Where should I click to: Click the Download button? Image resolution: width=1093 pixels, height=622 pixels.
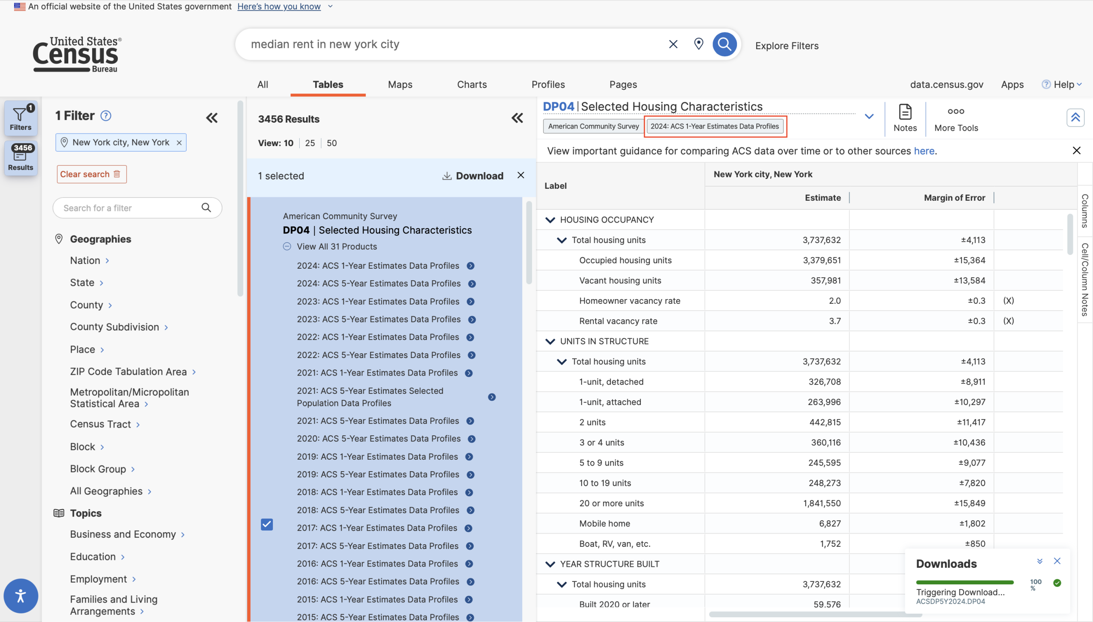473,176
